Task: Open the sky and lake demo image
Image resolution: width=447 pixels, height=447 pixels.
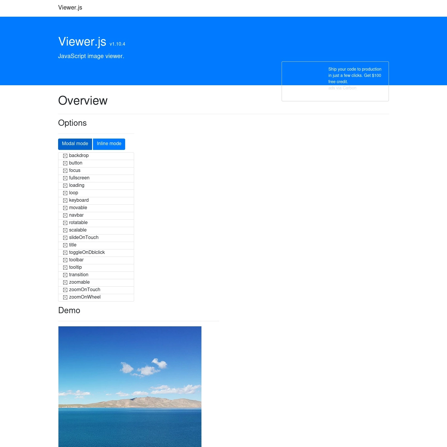Action: point(130,387)
